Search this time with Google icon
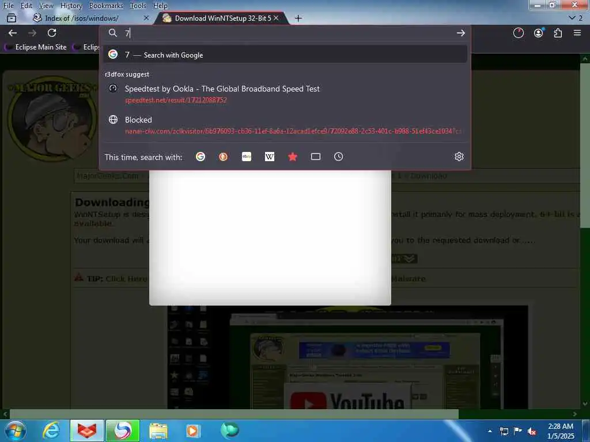Screen dimensions: 590x442 201,157
